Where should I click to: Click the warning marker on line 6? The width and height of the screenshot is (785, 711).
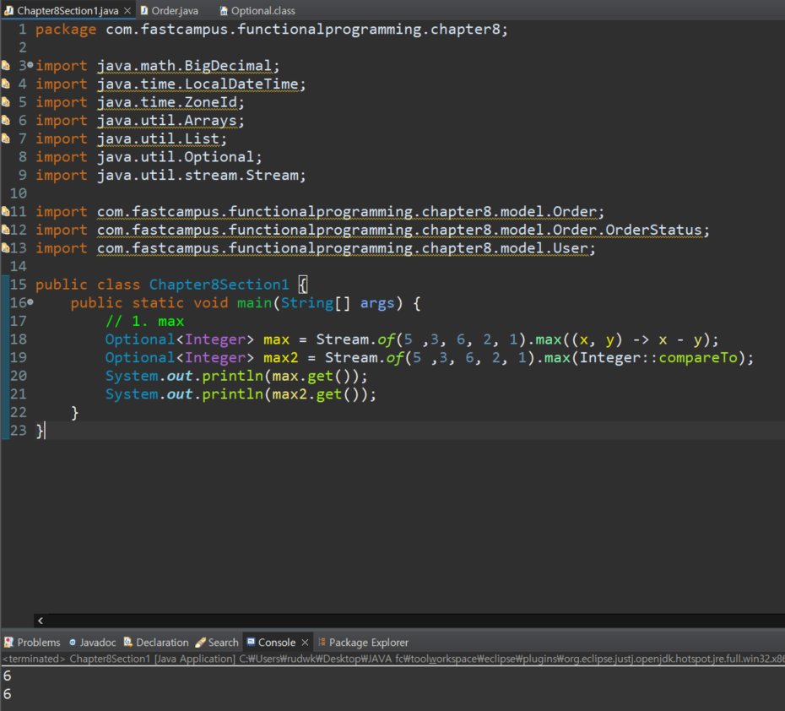(x=6, y=120)
